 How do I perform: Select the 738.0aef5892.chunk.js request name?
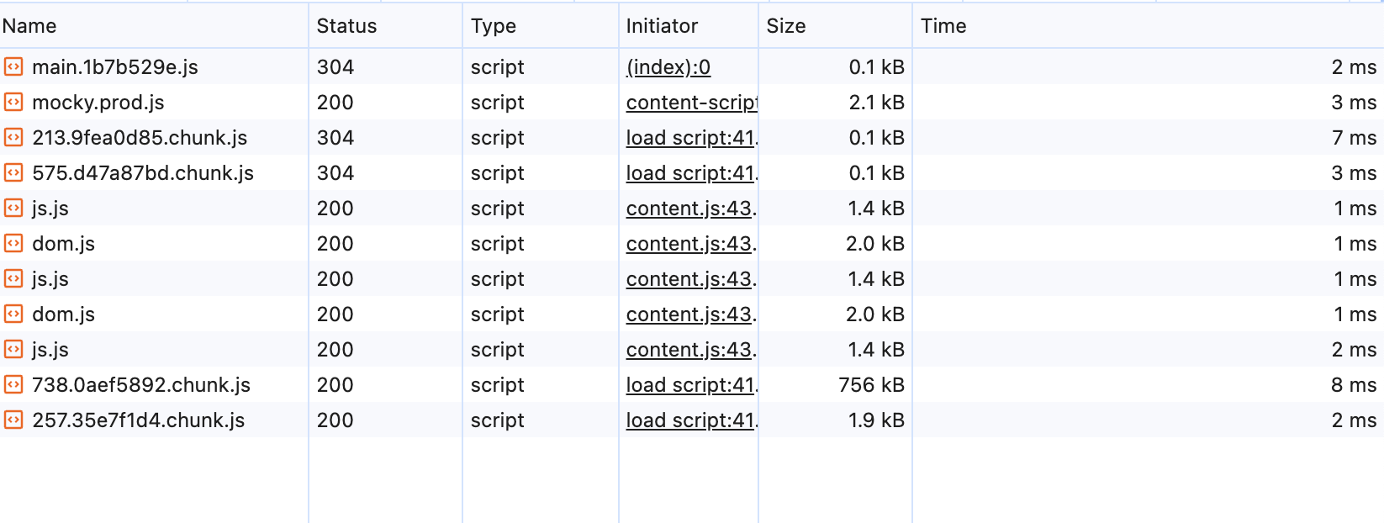pyautogui.click(x=141, y=385)
